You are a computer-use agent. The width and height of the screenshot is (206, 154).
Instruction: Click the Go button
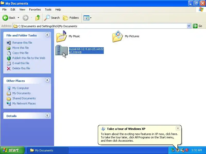pyautogui.click(x=198, y=26)
